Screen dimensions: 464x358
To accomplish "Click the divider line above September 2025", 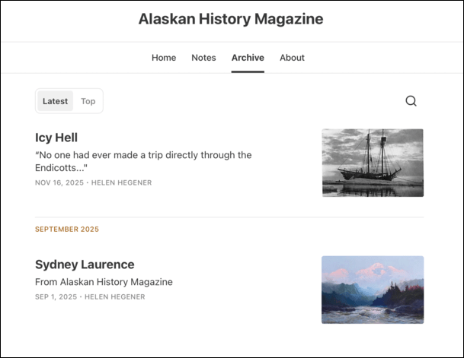I will click(229, 217).
